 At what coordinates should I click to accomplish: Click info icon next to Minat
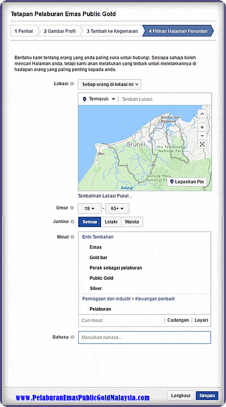point(72,237)
